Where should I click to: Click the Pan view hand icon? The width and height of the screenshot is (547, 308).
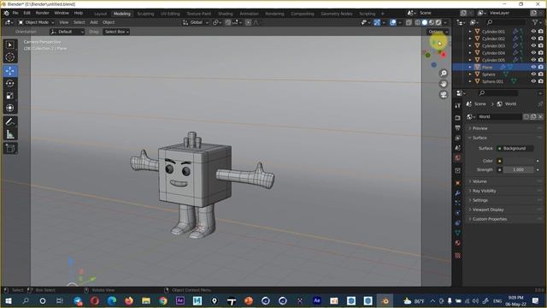tap(444, 84)
